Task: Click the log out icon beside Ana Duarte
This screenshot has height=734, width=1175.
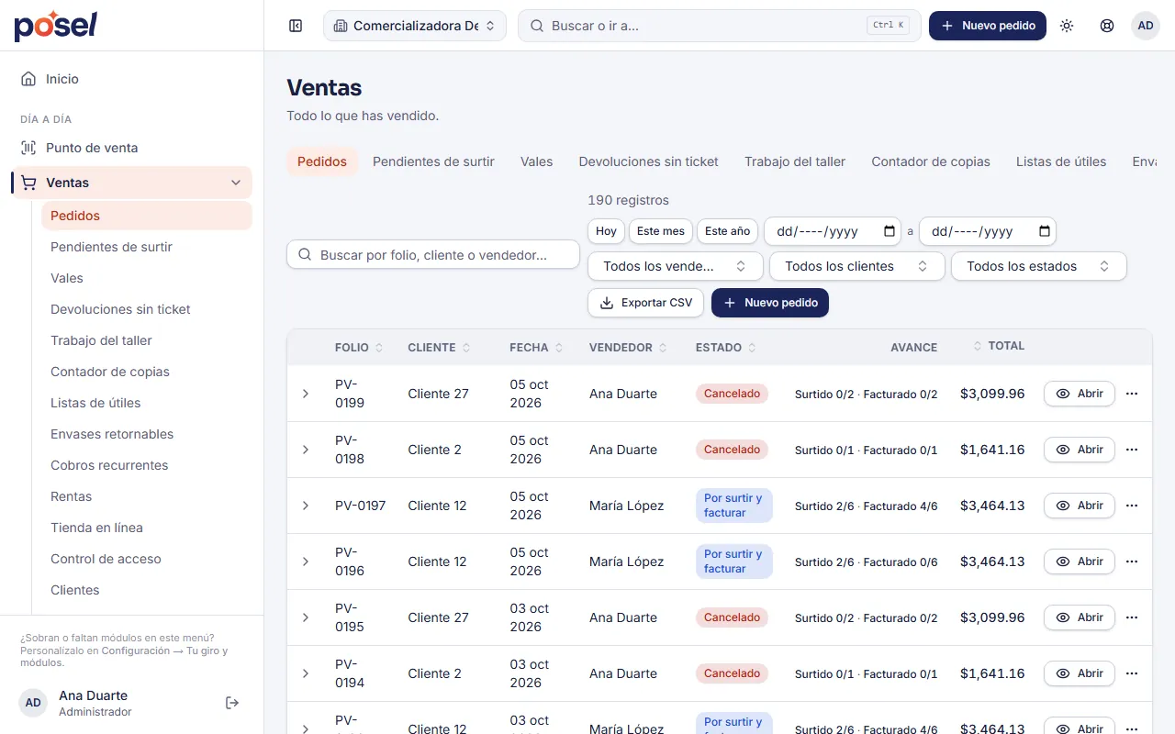Action: pos(232,703)
